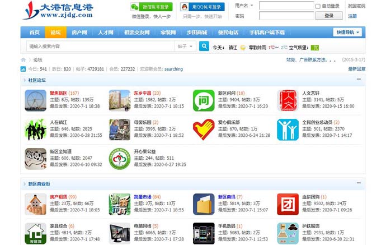Viewport: 386px width, 245px height.
Task: Open the 手机客户端下载 nav tab
Action: tap(267, 33)
